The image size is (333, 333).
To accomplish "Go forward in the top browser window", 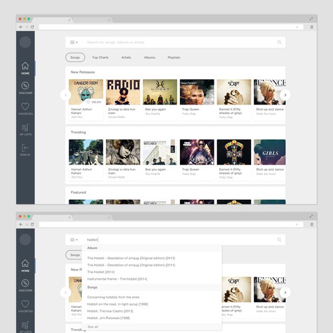I will (27, 27).
